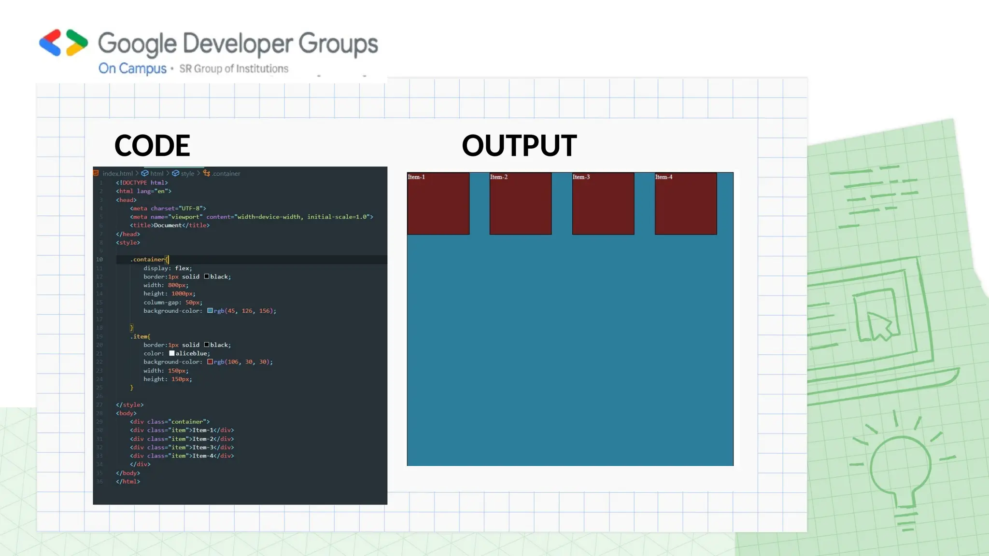This screenshot has height=556, width=989.
Task: Open blue rgb(45, 126, 156) color swatch
Action: coord(210,311)
